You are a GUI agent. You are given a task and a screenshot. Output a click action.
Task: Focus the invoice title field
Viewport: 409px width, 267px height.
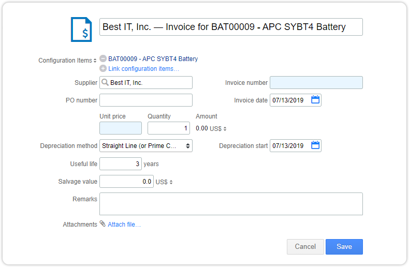[231, 27]
